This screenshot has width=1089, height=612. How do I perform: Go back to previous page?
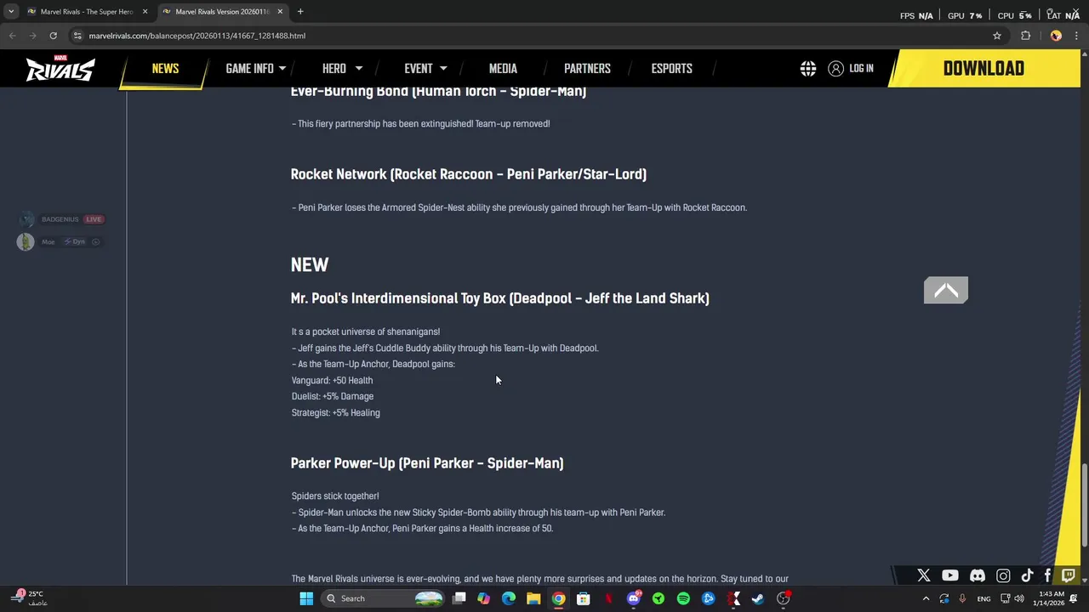point(13,36)
